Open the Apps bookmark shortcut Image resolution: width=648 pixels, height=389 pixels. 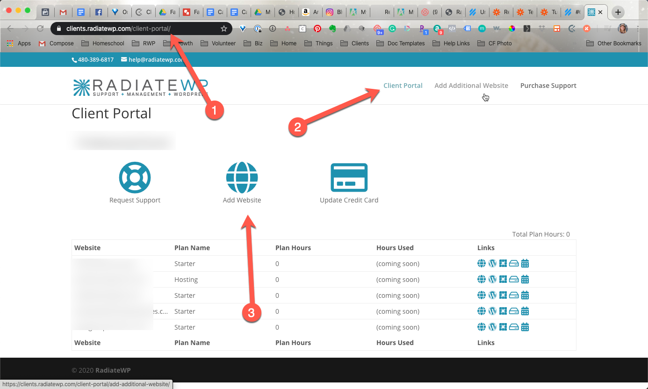[19, 43]
